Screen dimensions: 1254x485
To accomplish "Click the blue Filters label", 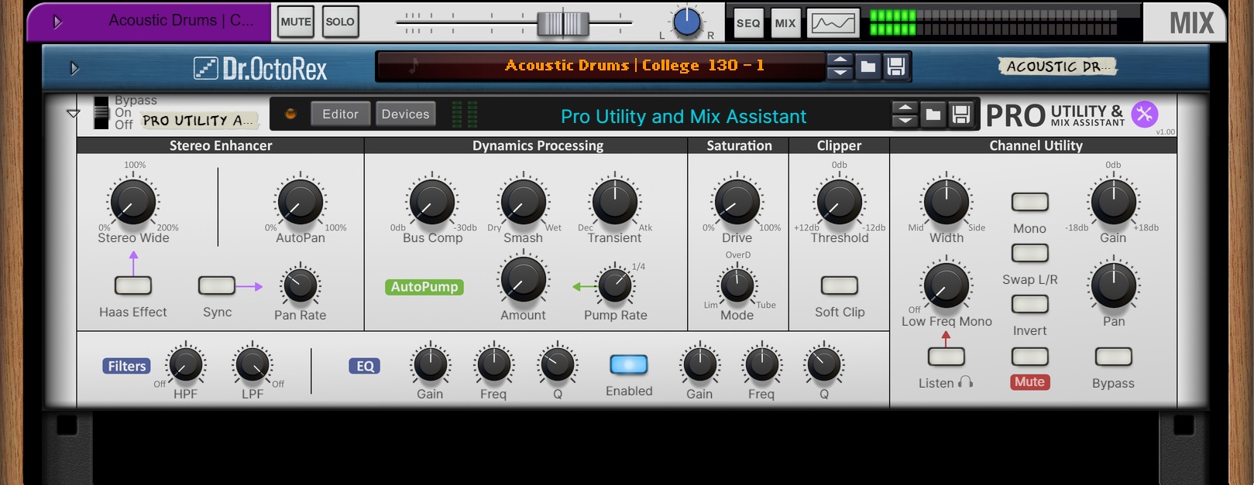I will click(x=127, y=366).
